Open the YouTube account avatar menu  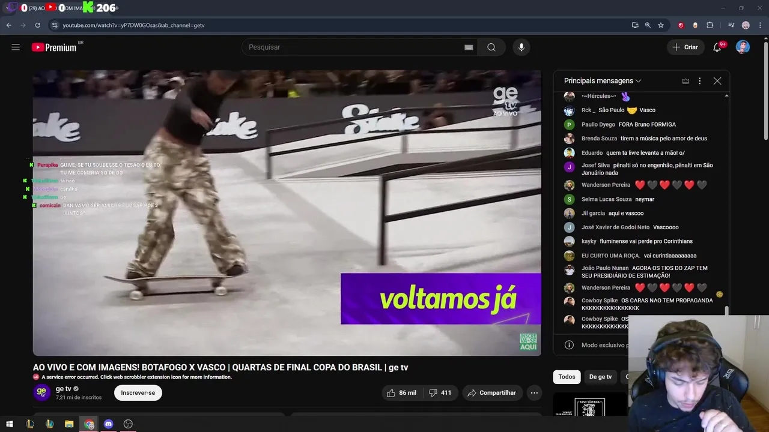(743, 47)
